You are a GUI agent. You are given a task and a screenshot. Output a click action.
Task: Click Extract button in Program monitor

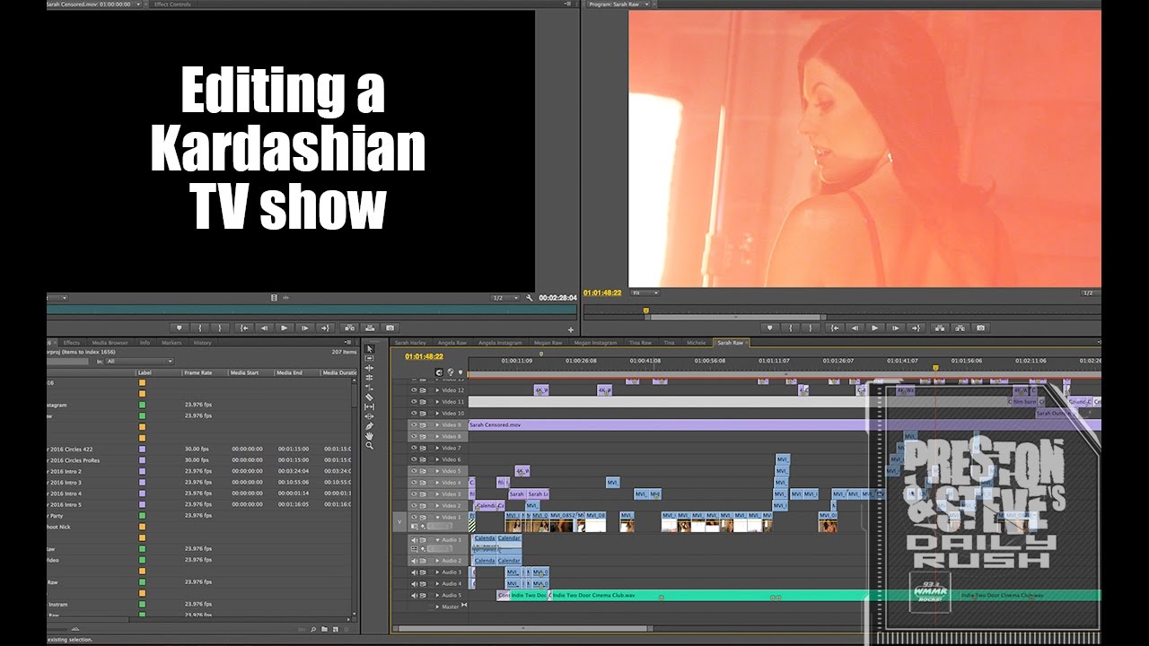pos(960,328)
